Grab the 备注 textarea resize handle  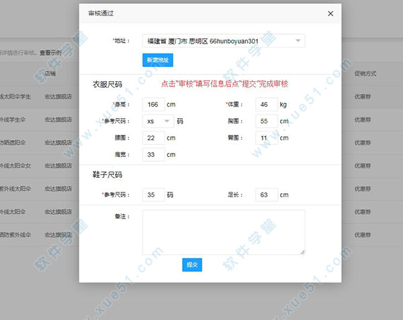click(x=303, y=252)
